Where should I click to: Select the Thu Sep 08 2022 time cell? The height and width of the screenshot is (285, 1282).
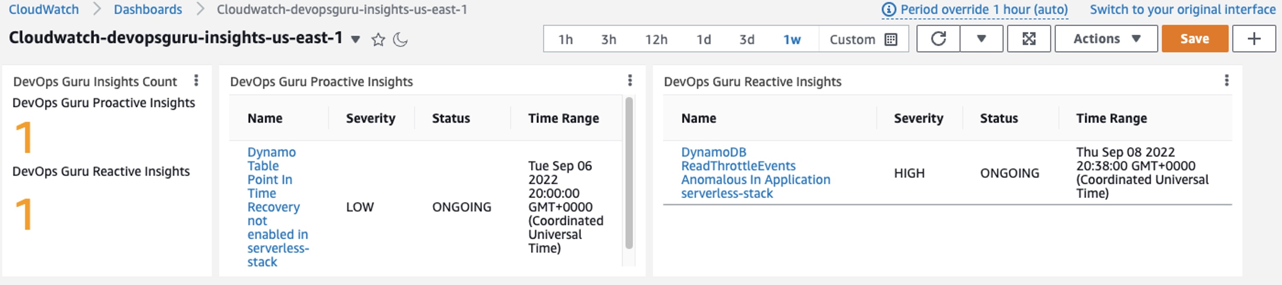pos(1142,172)
